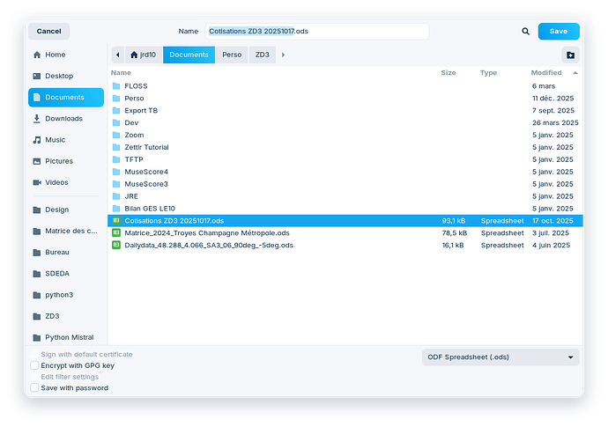Click the Pictures icon in sidebar
This screenshot has height=427, width=608.
(37, 161)
